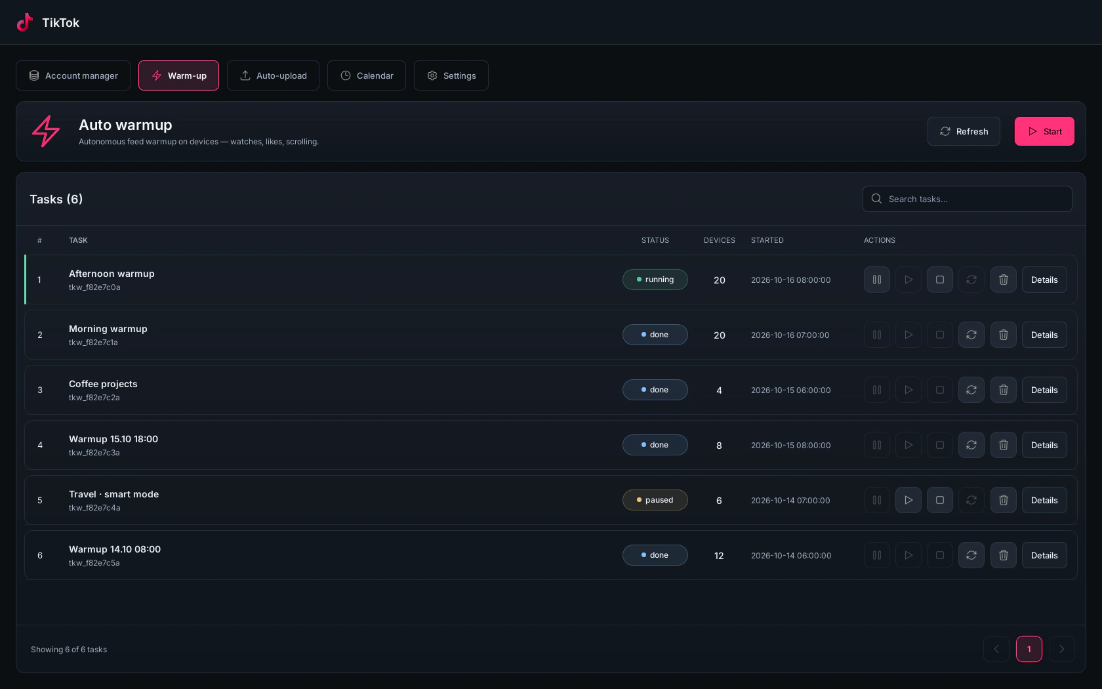
Task: Refresh the warmup task list
Action: pos(964,131)
